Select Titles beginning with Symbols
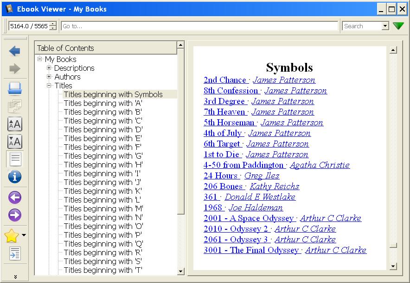 click(113, 94)
